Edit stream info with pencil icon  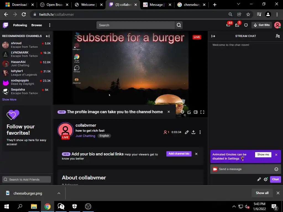187,132
